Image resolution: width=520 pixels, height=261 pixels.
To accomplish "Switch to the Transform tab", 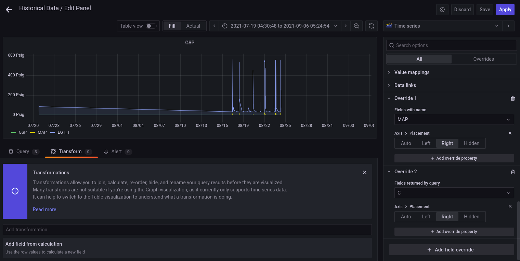I will pos(71,151).
